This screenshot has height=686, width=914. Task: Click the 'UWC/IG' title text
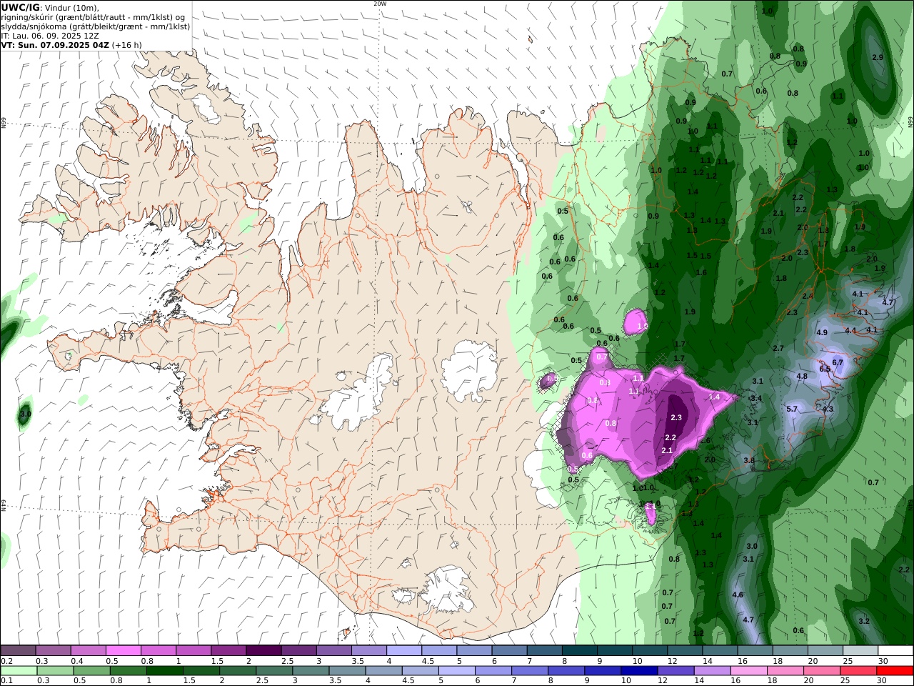click(x=21, y=7)
